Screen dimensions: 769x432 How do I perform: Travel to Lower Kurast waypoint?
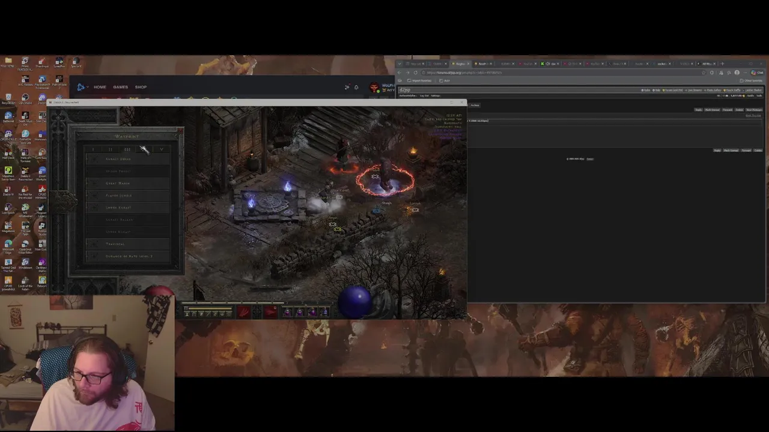(x=128, y=208)
